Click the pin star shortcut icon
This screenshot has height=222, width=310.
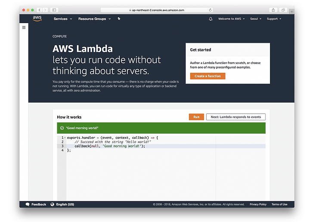tap(119, 19)
